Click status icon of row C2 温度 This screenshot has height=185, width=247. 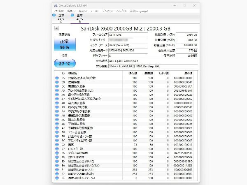click(57, 145)
